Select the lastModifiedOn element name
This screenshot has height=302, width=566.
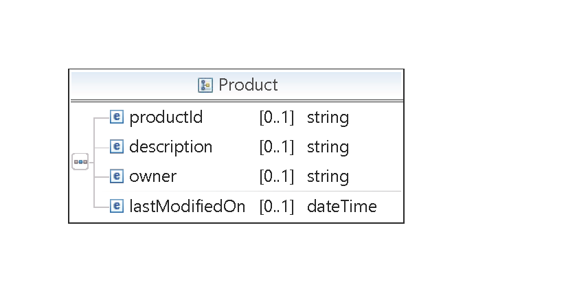(x=188, y=207)
